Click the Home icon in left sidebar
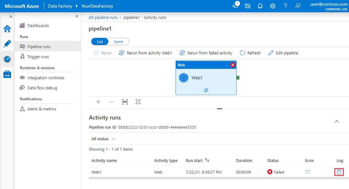 7,28
